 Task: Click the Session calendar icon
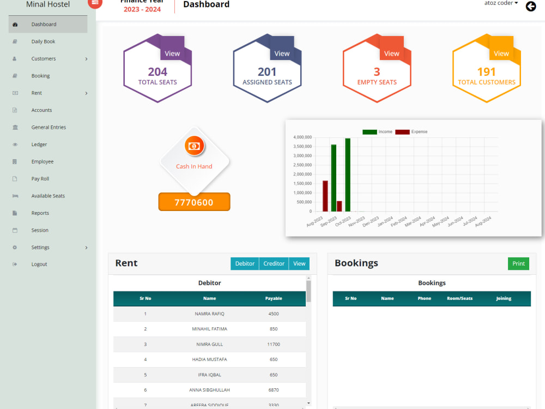point(15,230)
